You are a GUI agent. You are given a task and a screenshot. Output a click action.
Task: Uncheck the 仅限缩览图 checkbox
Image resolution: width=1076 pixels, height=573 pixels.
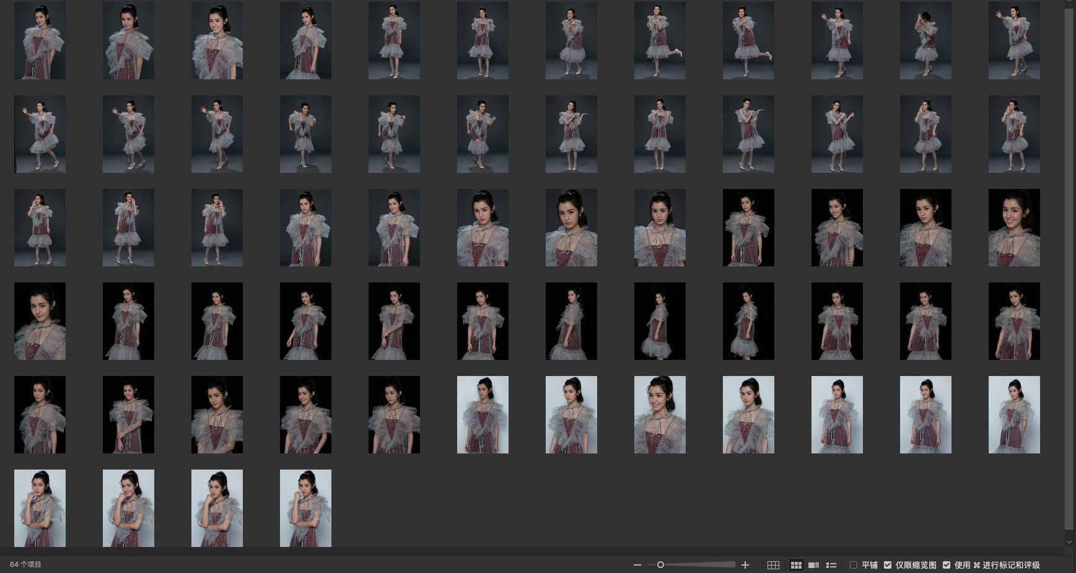(888, 565)
